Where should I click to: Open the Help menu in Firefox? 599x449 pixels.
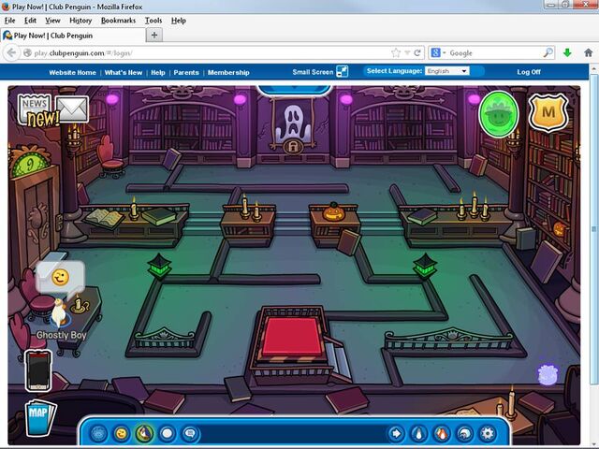(x=179, y=21)
